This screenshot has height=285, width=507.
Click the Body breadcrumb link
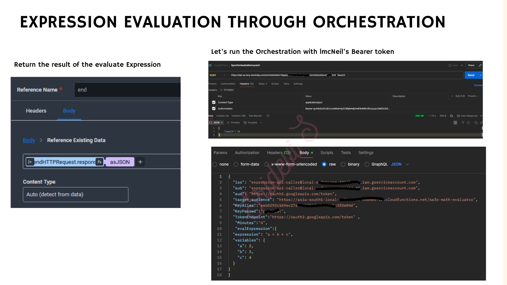29,140
